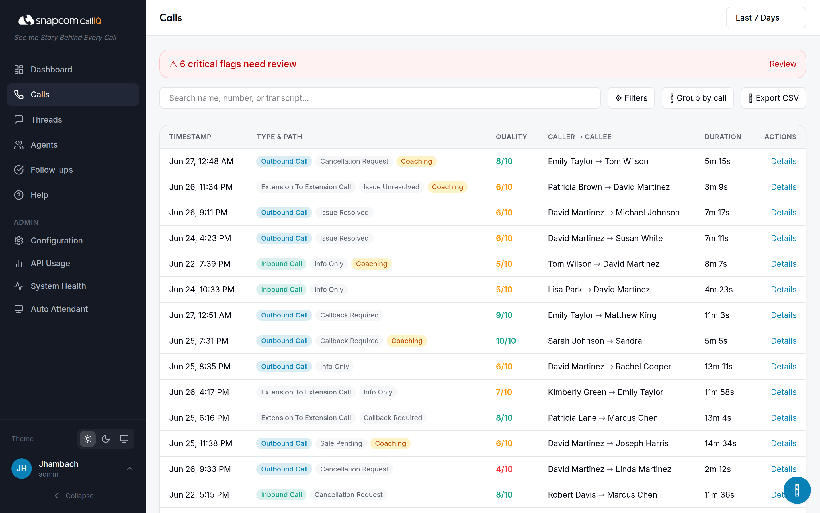Go to Agents in sidebar
820x513 pixels.
(x=73, y=145)
